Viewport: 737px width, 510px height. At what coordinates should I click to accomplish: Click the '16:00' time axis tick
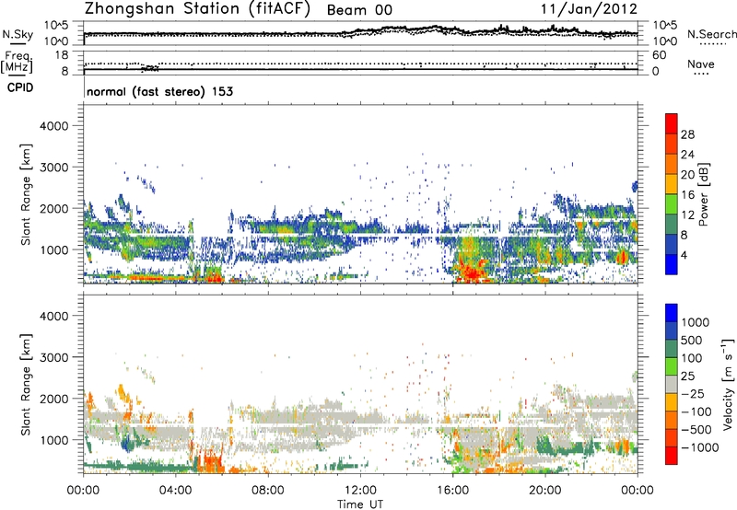click(452, 491)
